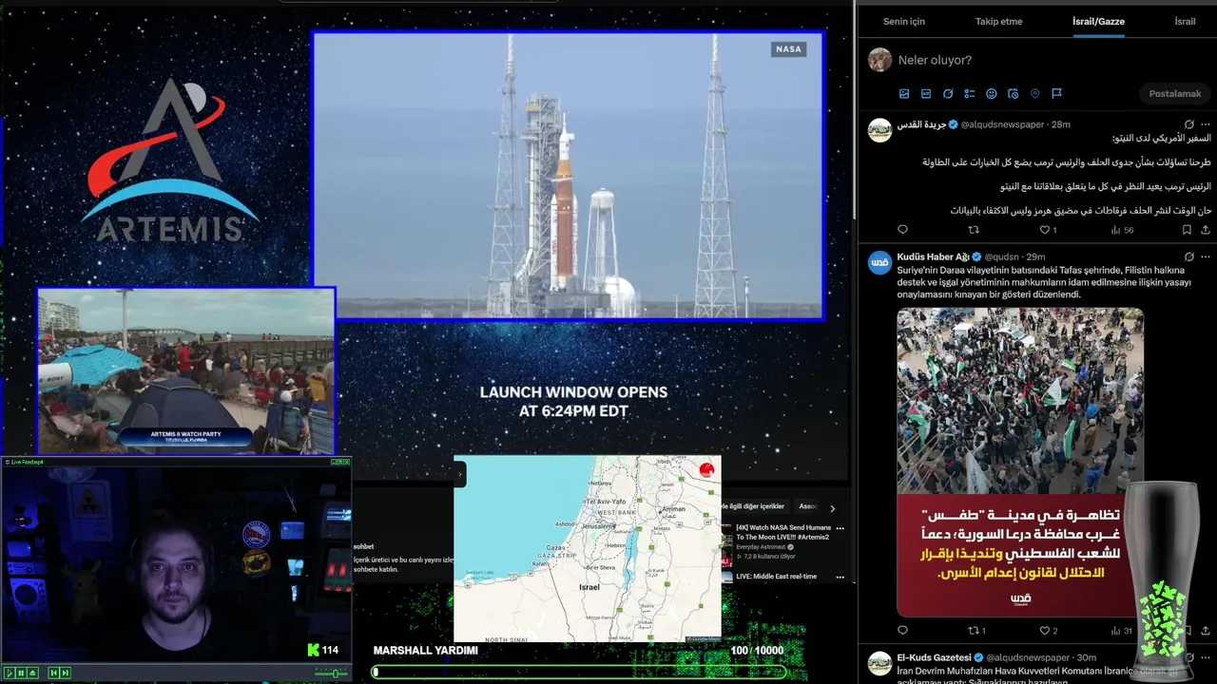The image size is (1217, 684).
Task: Open El-Kuds Gazetesi profile avatar
Action: (x=879, y=663)
